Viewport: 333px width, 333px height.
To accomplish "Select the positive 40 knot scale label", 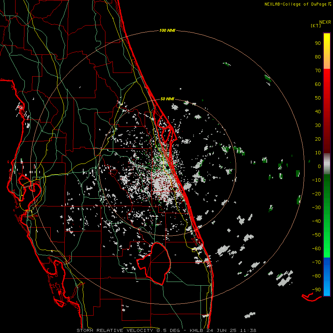I will [318, 112].
